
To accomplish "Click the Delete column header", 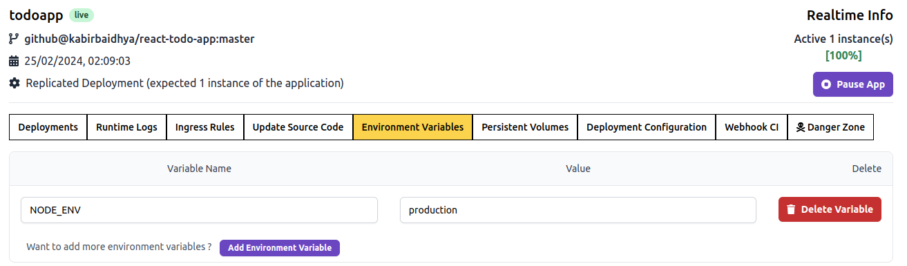I will 866,169.
